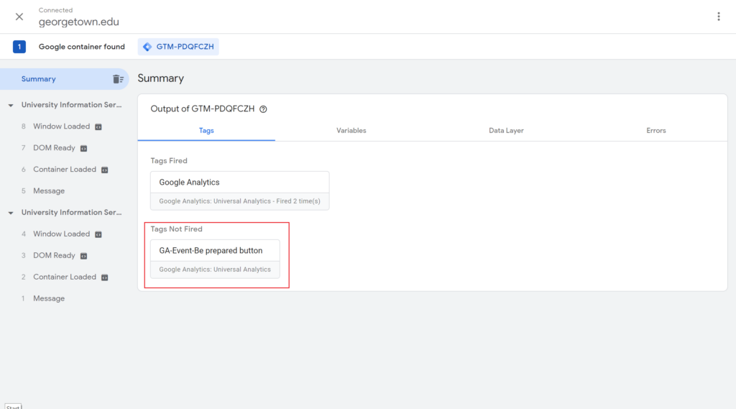Click the Start button at bottom left
736x409 pixels.
click(x=13, y=406)
